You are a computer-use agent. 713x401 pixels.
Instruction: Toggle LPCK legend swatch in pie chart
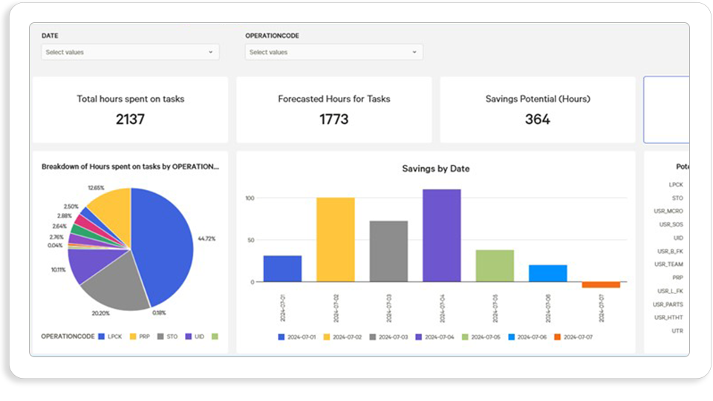pos(102,336)
